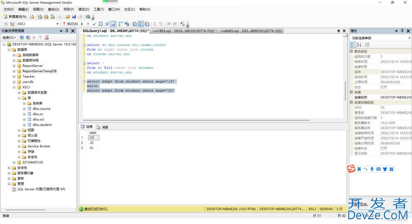Open file using the folder toolbar icon

coord(68,17)
